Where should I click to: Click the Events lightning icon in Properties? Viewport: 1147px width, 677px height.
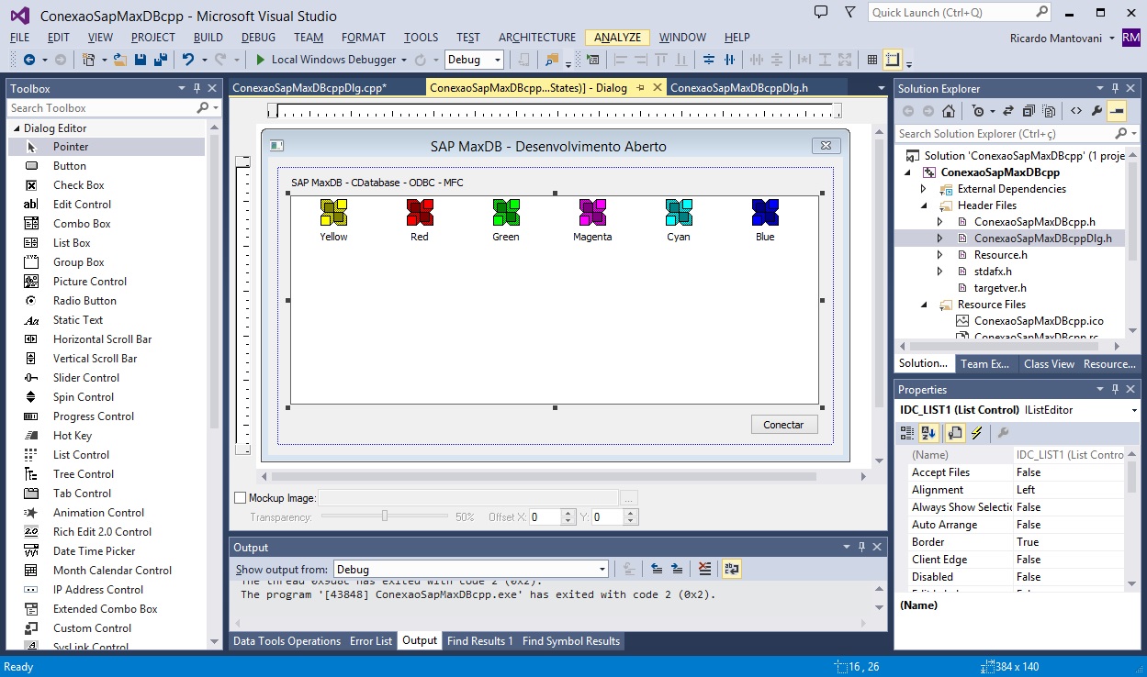click(976, 433)
